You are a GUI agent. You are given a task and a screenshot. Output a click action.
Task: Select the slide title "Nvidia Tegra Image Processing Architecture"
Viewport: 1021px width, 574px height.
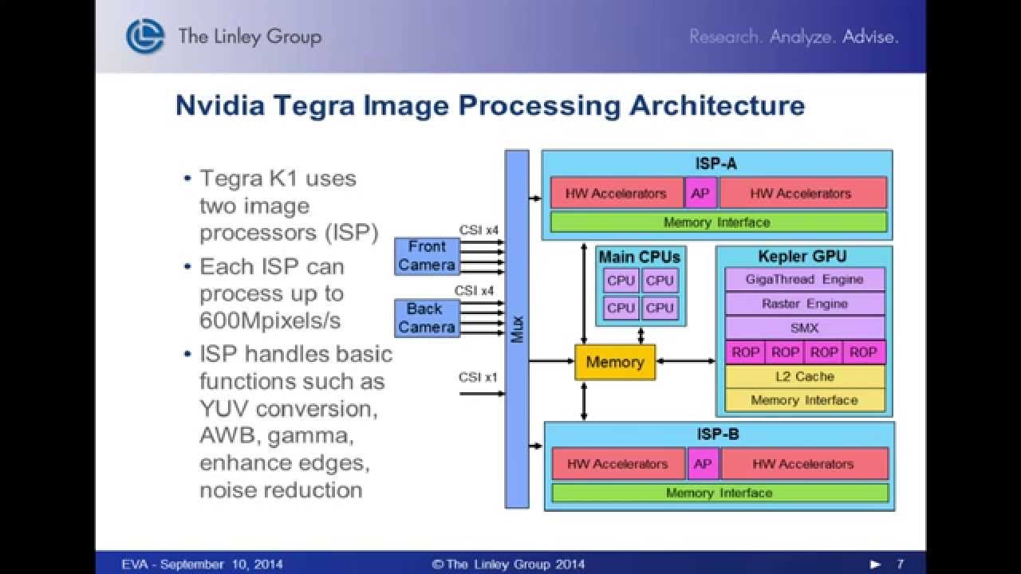click(490, 105)
